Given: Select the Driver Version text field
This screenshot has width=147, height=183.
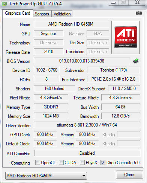Looking at the screenshot, I should coord(87,125).
